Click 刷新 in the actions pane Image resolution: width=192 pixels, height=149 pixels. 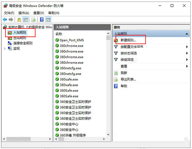124,73
